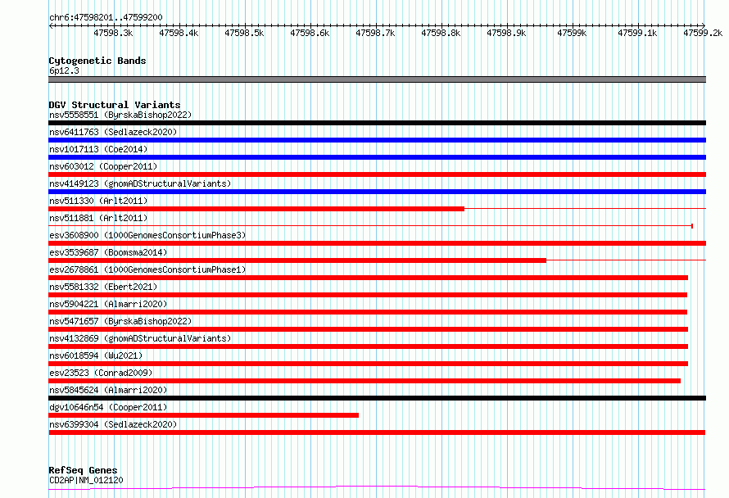Select red bar under esv3608900
The image size is (729, 498).
pos(377,243)
